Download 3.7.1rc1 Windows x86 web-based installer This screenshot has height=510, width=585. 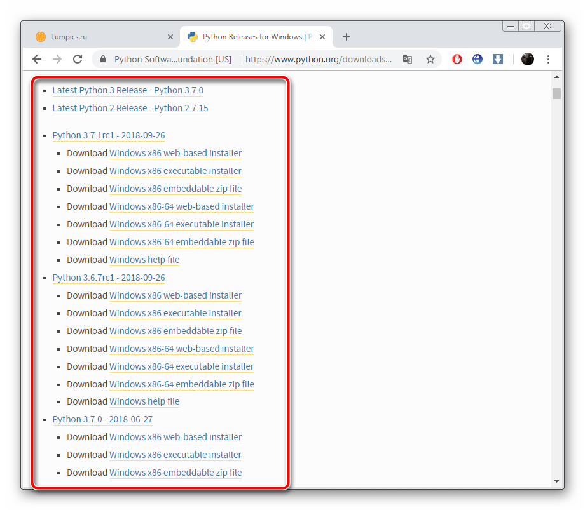point(175,154)
